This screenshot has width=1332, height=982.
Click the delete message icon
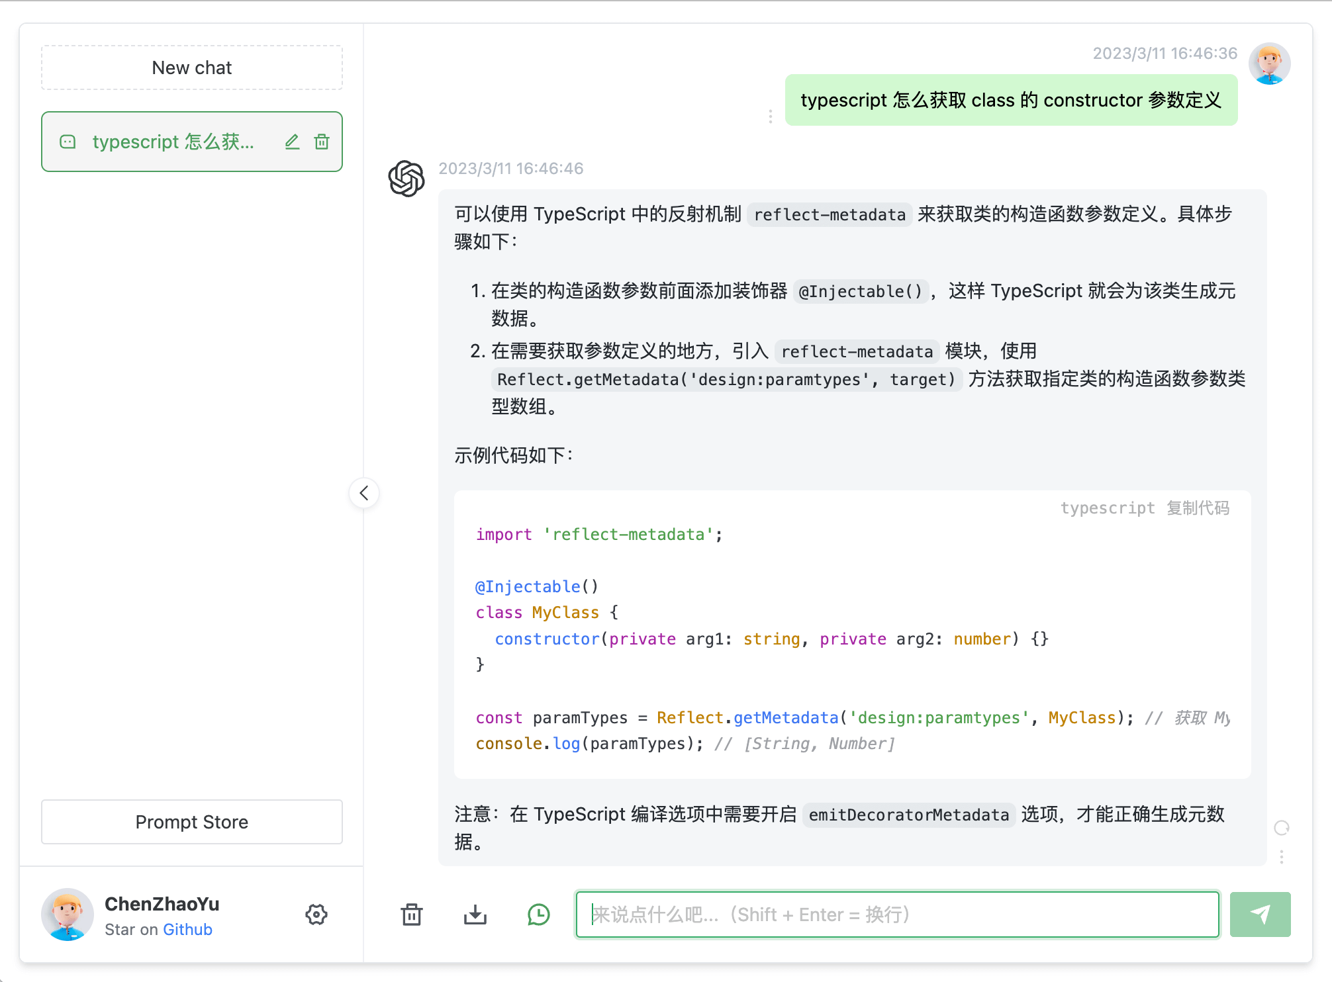414,914
